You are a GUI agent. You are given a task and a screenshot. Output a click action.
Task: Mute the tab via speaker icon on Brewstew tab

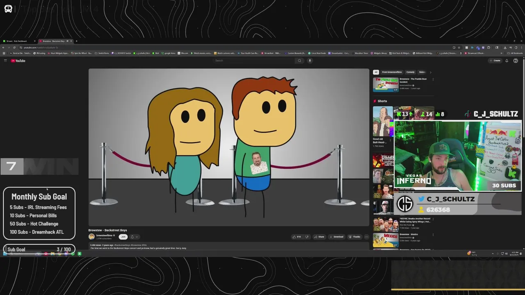point(67,41)
